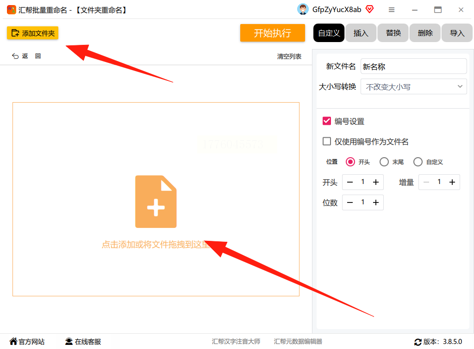The image size is (474, 349).
Task: Switch to the 替换 tab
Action: click(x=393, y=33)
